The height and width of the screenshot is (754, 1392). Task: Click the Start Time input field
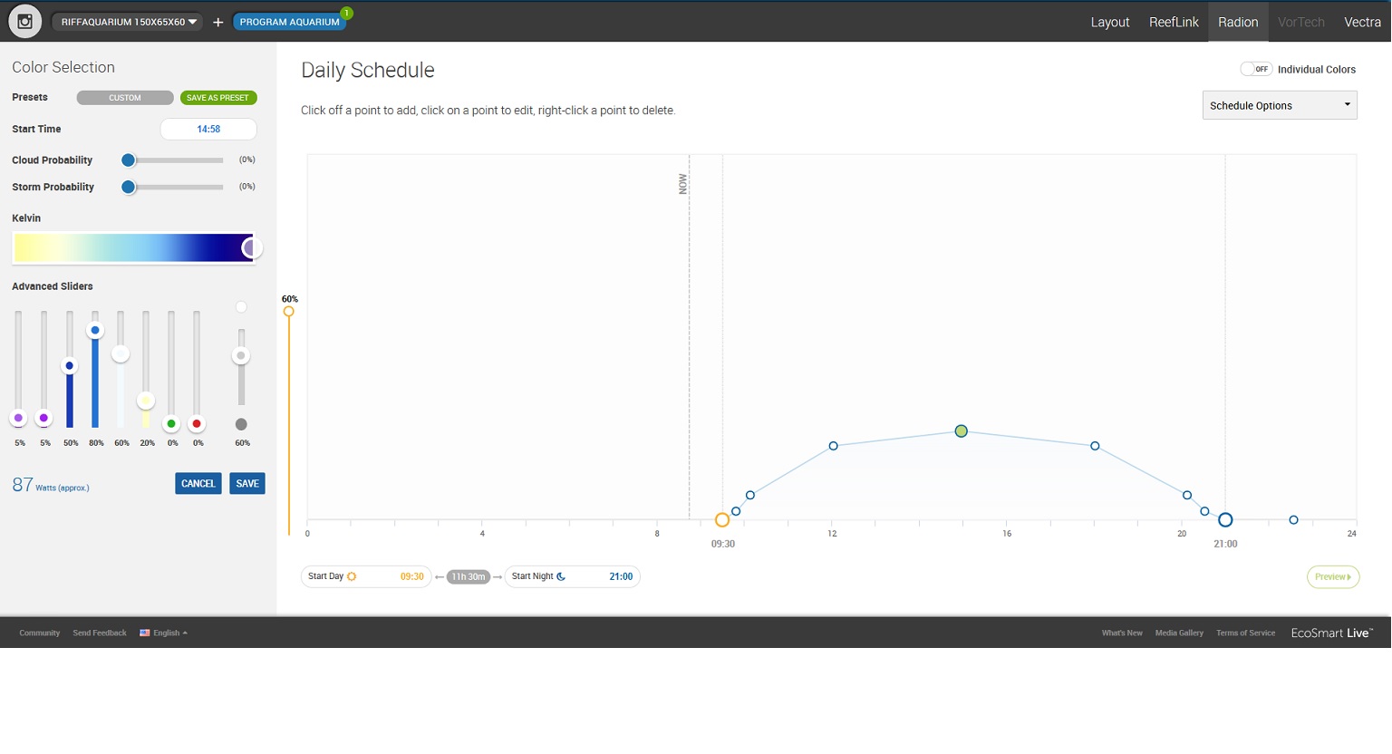point(208,129)
